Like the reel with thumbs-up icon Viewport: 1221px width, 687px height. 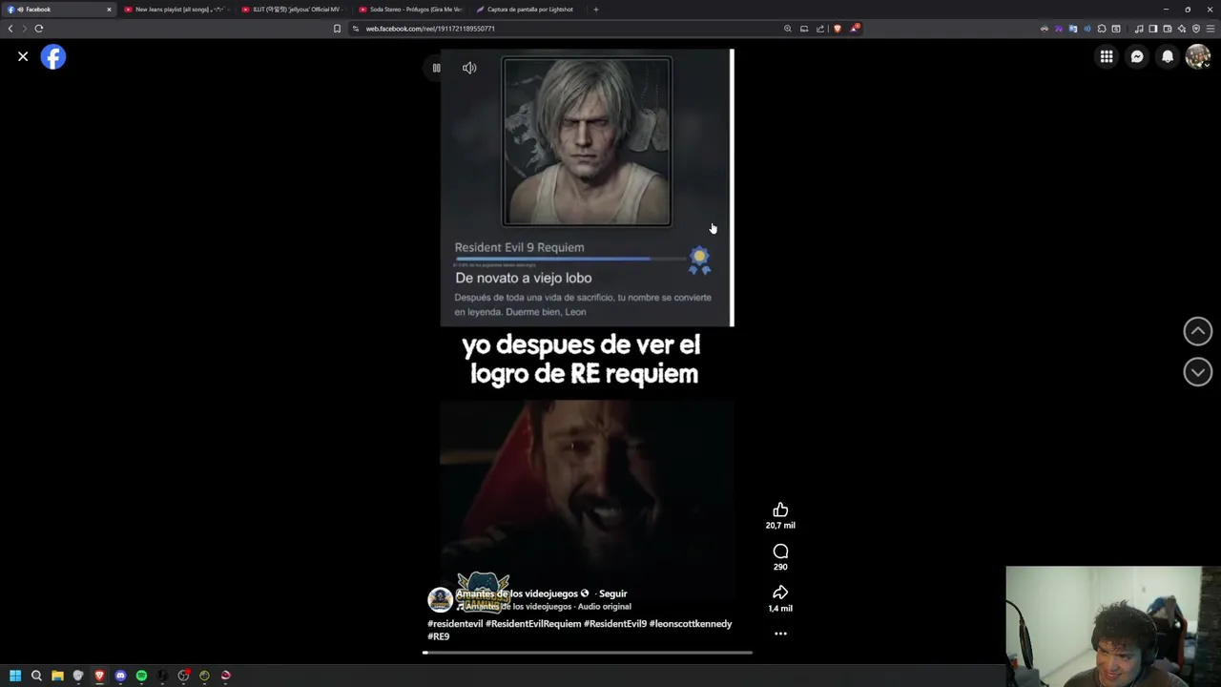click(x=780, y=510)
